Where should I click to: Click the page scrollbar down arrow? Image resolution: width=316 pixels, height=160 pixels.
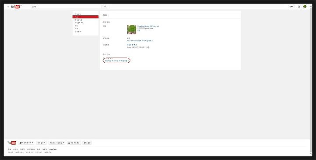click(x=311, y=154)
